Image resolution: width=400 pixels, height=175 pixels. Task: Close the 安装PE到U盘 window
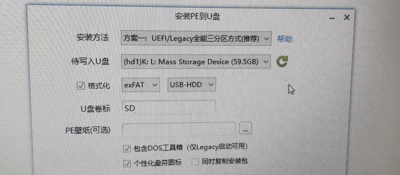point(347,17)
